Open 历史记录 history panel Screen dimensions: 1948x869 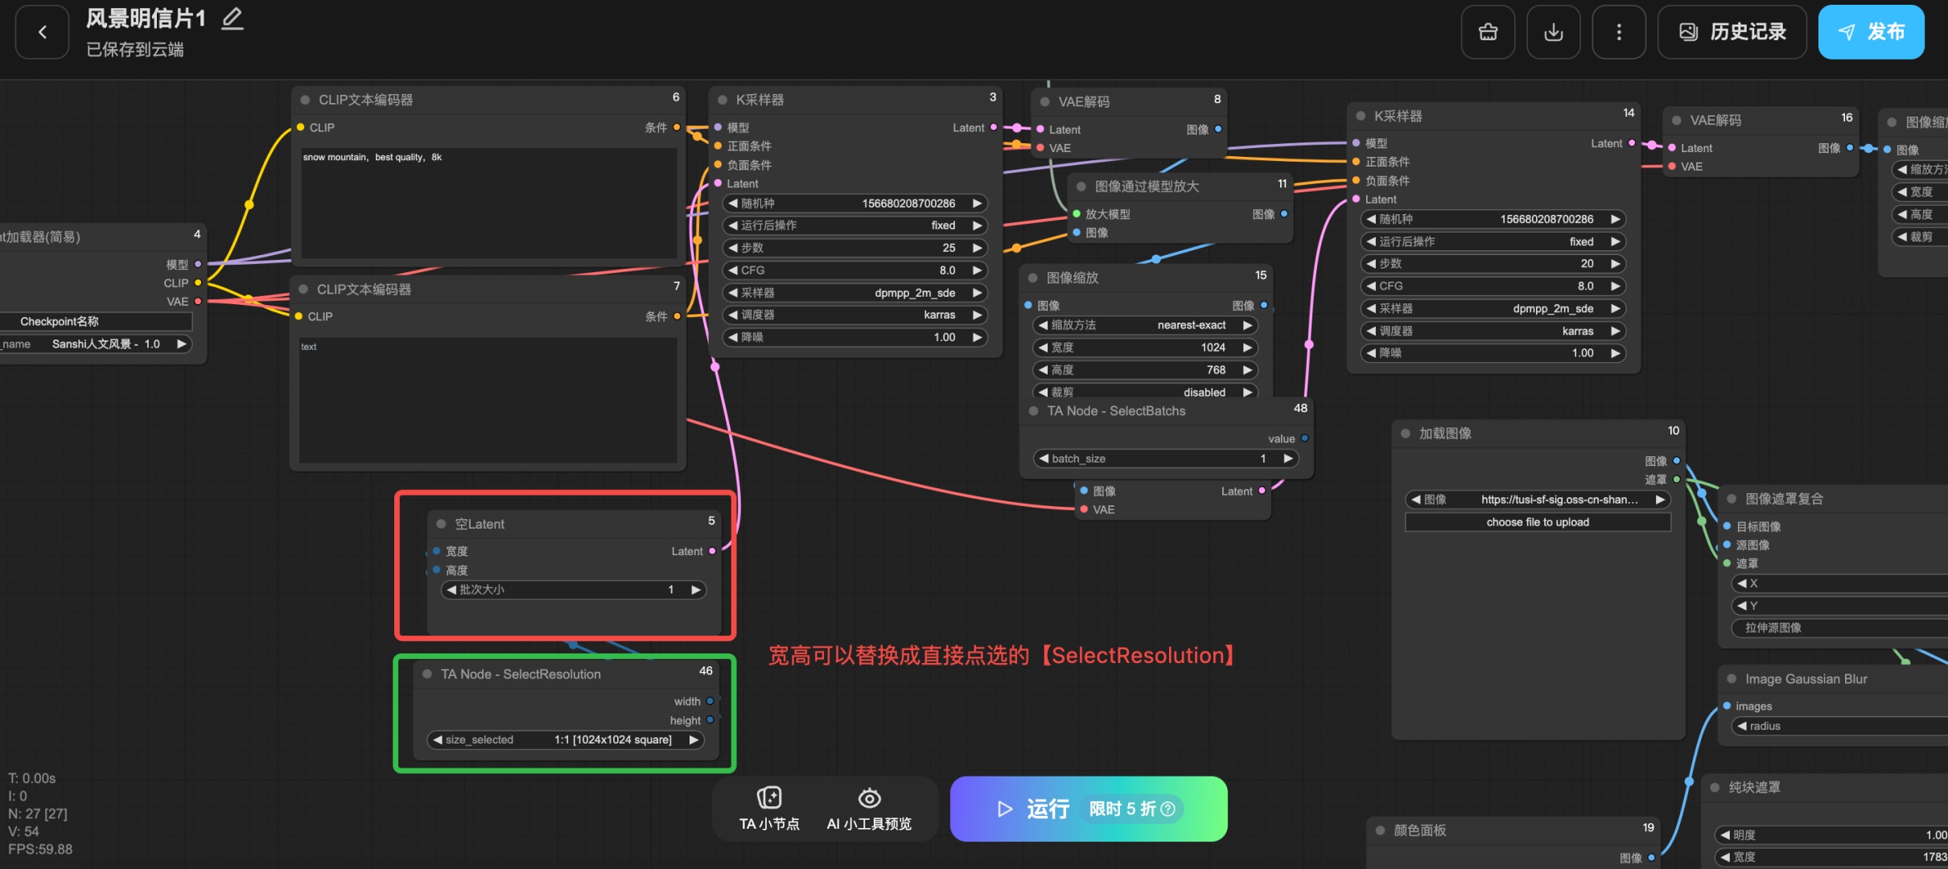pos(1732,32)
